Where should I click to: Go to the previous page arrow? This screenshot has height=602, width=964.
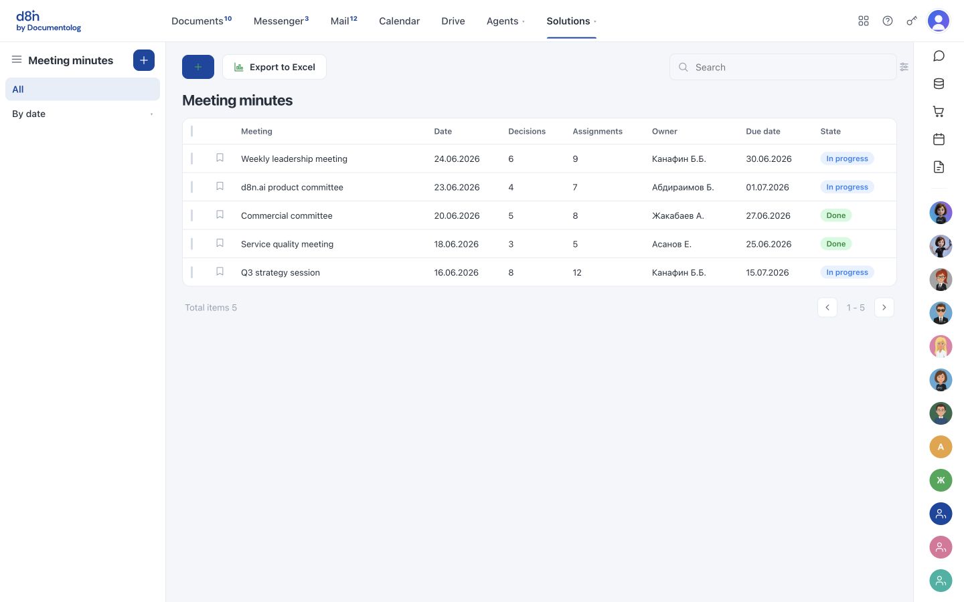(827, 307)
